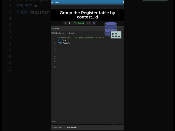This screenshot has height=131, width=175.
Task: Click the purple AI sparkle icon
Action: tap(94, 23)
